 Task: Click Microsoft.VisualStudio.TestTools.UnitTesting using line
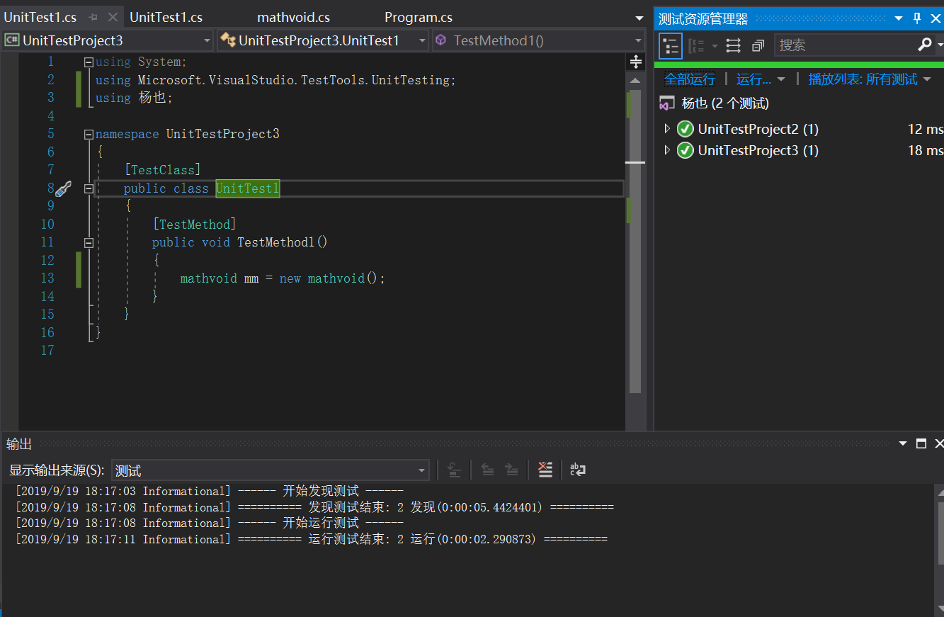(x=275, y=80)
